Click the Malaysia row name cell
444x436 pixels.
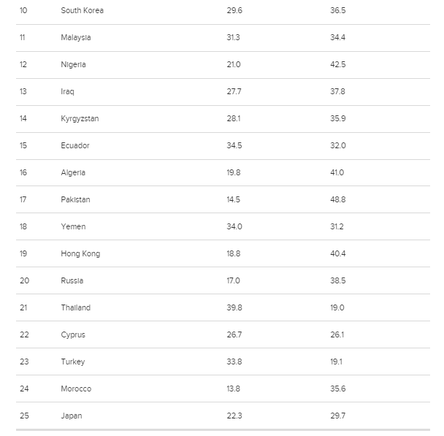pos(76,37)
